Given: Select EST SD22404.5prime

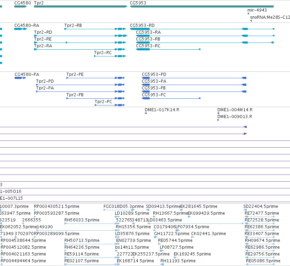Looking at the screenshot, I should pyautogui.click(x=261, y=206).
